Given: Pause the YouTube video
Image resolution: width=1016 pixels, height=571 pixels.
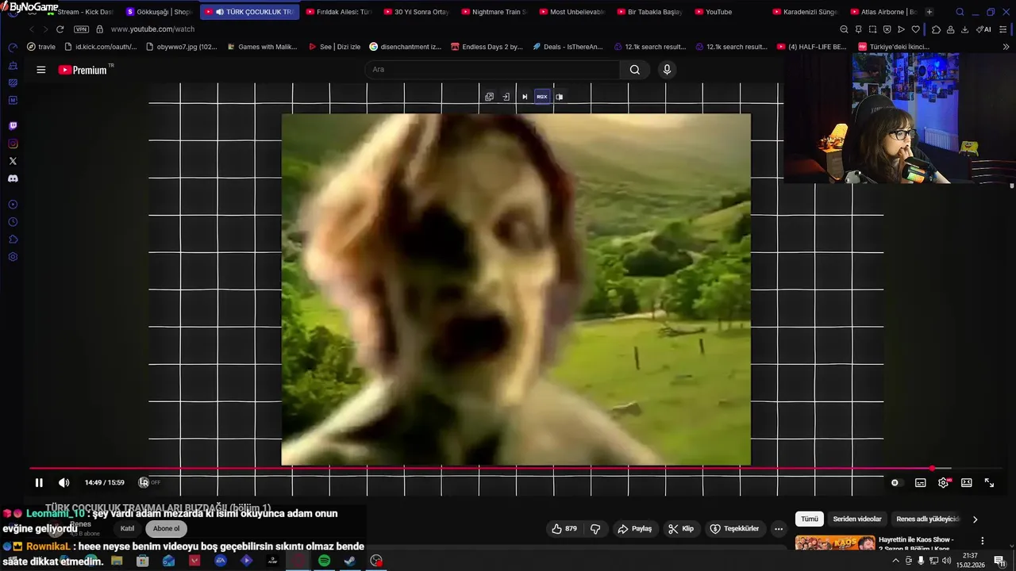Looking at the screenshot, I should tap(39, 482).
